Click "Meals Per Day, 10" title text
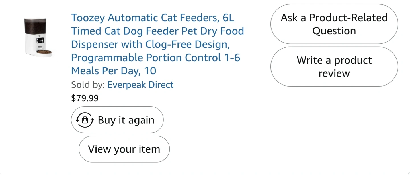The width and height of the screenshot is (410, 175). coord(114,71)
